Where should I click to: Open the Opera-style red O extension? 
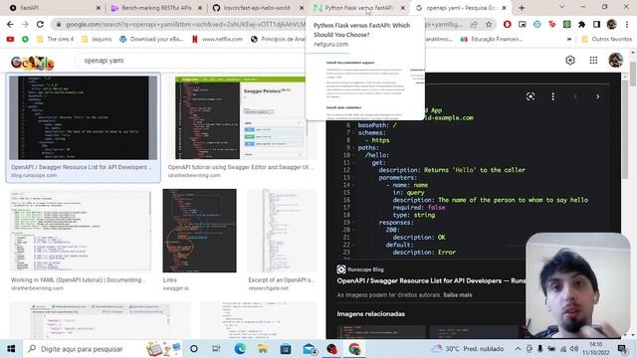point(507,24)
